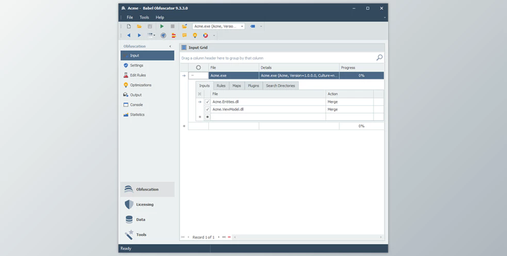
Task: Start obfuscation with the green Run button
Action: (x=162, y=26)
